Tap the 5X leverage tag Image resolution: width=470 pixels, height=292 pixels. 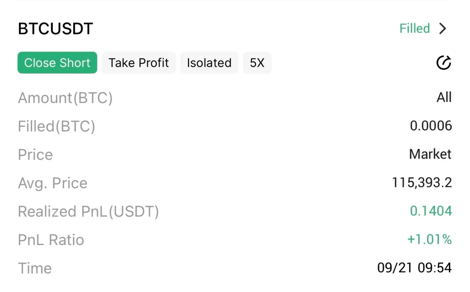coord(257,63)
